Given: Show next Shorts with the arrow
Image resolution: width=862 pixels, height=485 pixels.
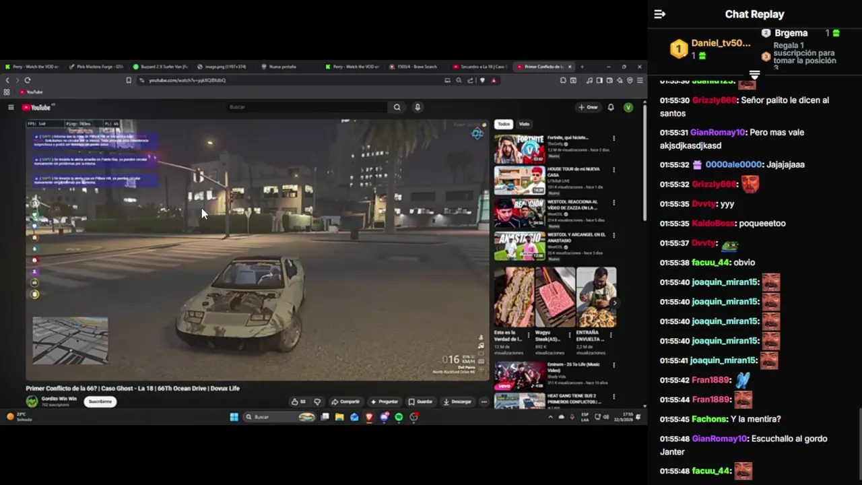Looking at the screenshot, I should point(614,302).
